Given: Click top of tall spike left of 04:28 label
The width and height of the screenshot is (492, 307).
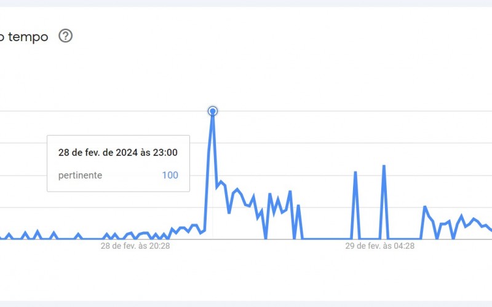Looking at the screenshot, I should pyautogui.click(x=355, y=173).
